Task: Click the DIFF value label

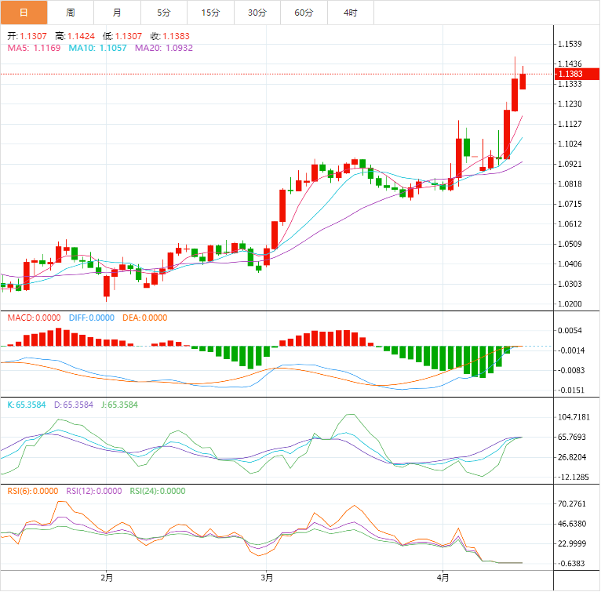Action: point(93,318)
